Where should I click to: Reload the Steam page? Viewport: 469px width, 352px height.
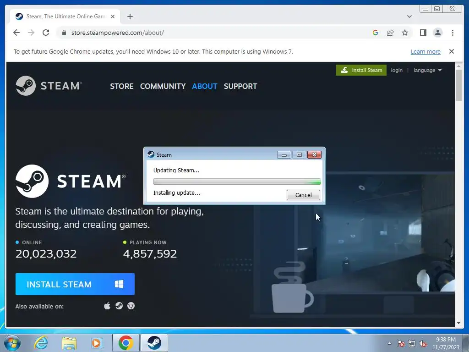(x=46, y=33)
